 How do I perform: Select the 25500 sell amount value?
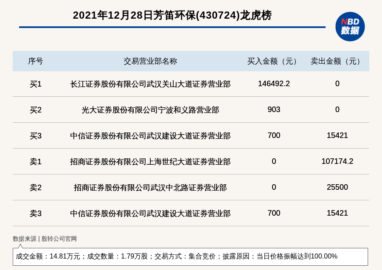337,187
